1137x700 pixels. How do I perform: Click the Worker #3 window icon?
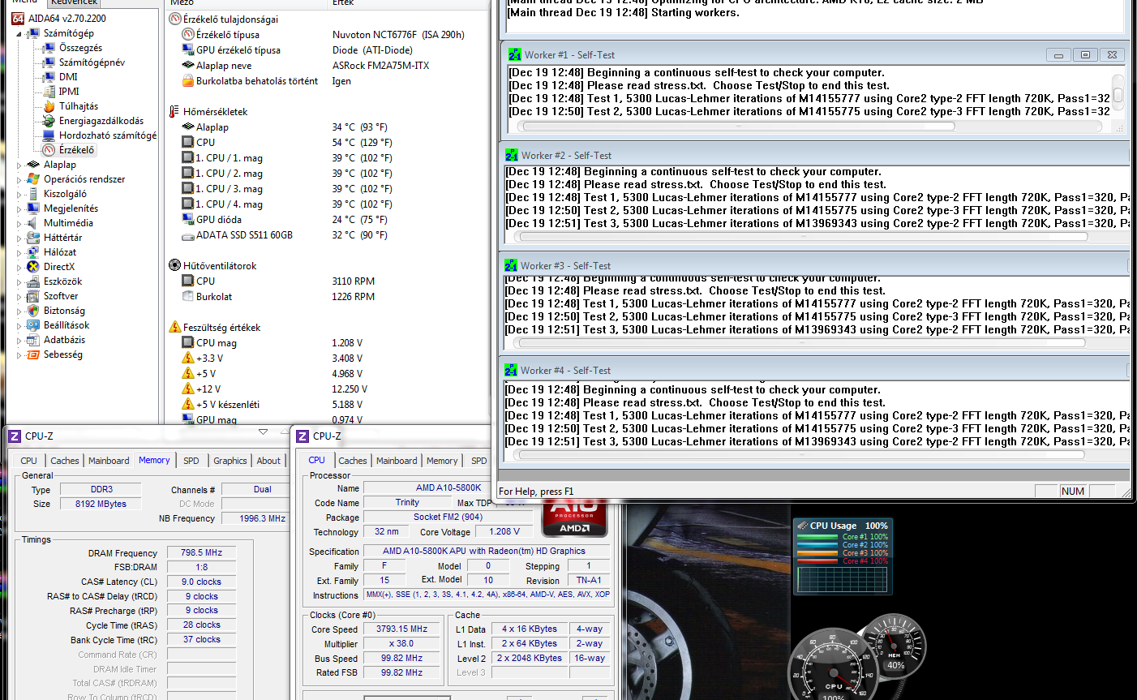(511, 266)
